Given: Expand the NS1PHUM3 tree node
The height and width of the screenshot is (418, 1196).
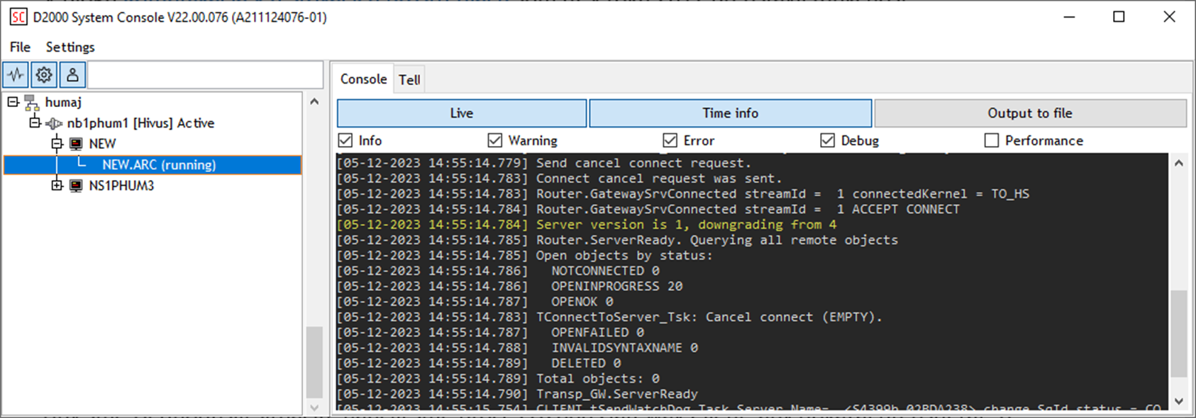Looking at the screenshot, I should click(x=57, y=186).
